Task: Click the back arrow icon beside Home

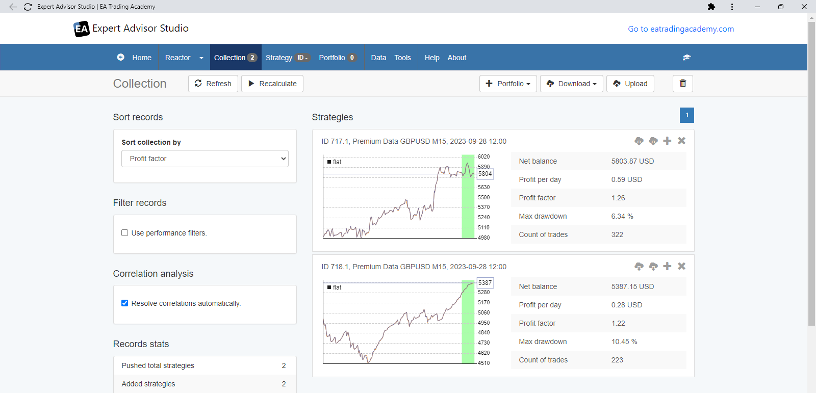Action: tap(120, 57)
